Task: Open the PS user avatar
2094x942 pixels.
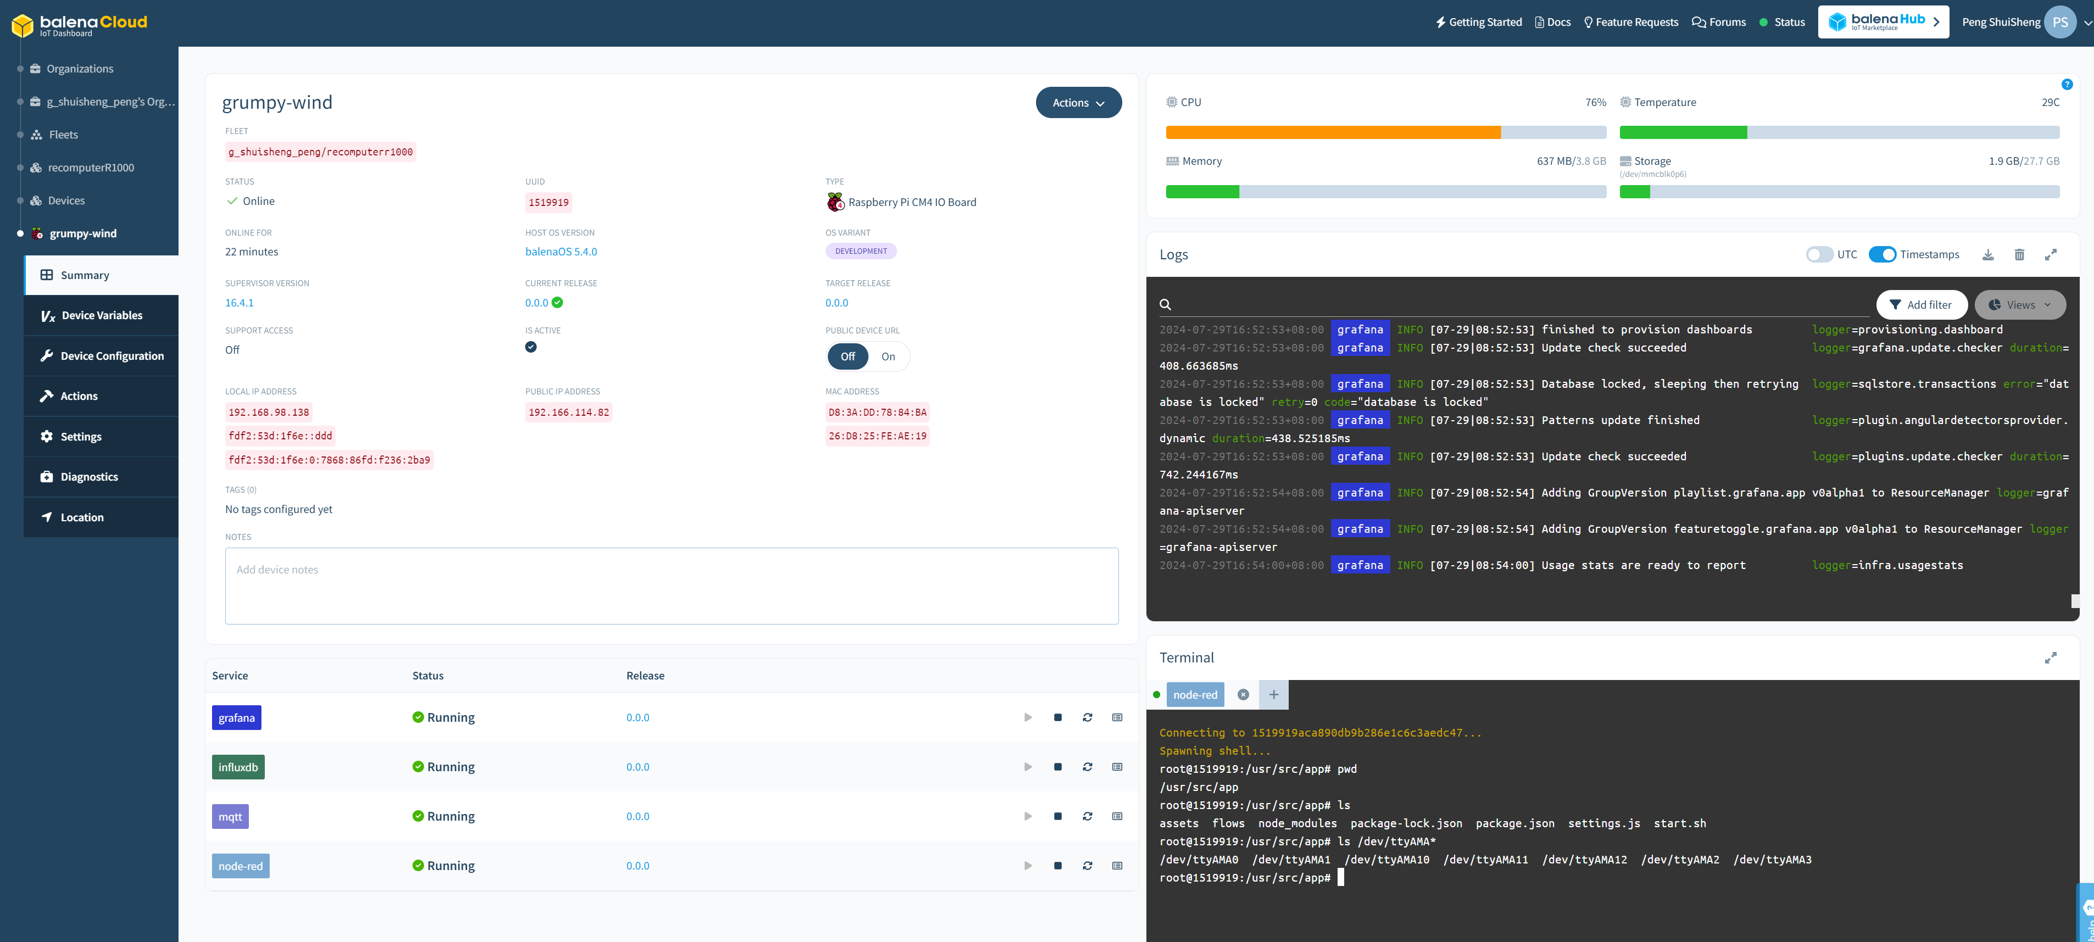Action: (x=2060, y=23)
